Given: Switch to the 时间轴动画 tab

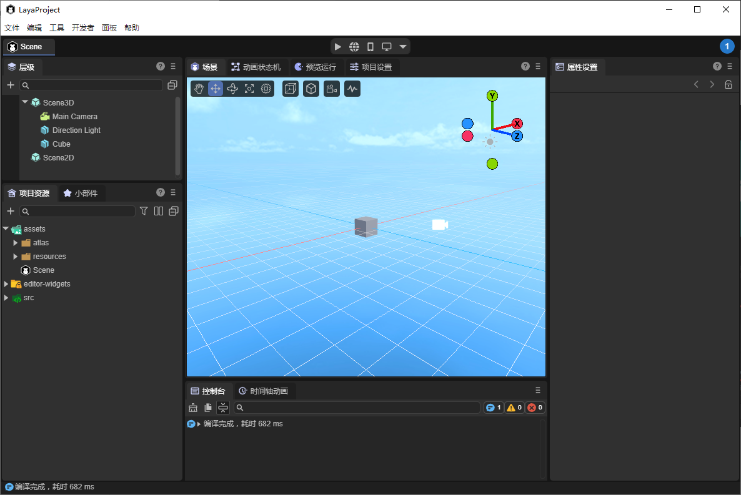Looking at the screenshot, I should point(263,391).
